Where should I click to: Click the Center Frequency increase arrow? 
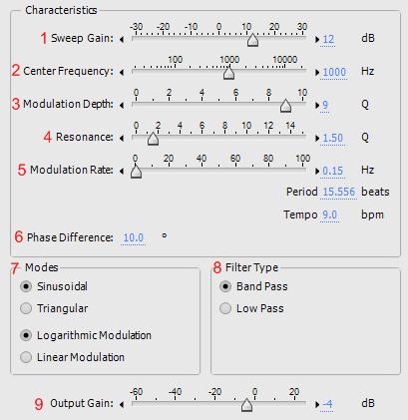[x=317, y=72]
